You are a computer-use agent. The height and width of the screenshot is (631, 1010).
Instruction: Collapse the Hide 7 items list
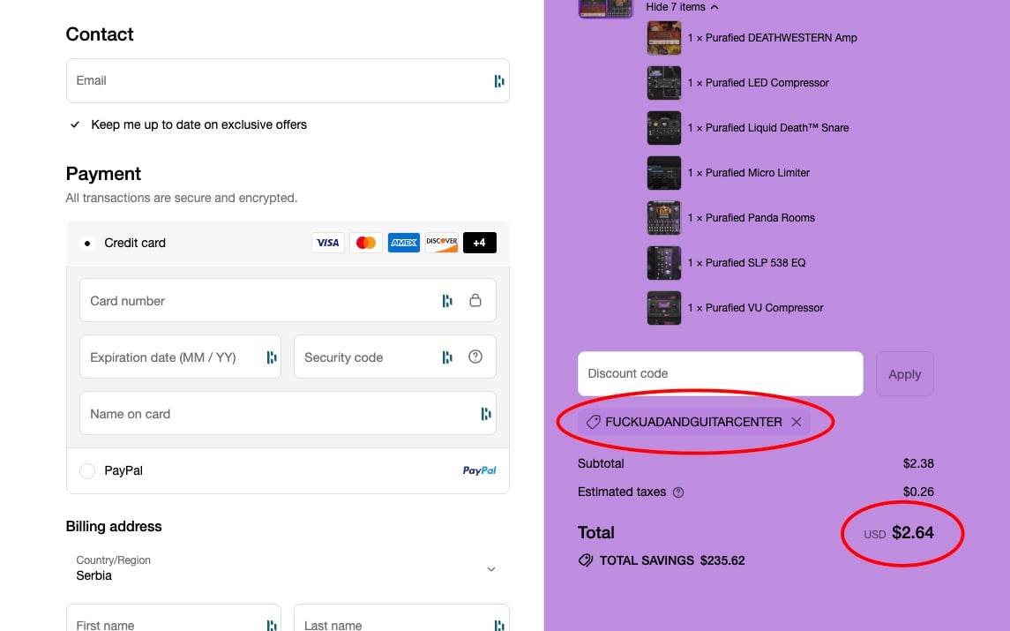(682, 7)
